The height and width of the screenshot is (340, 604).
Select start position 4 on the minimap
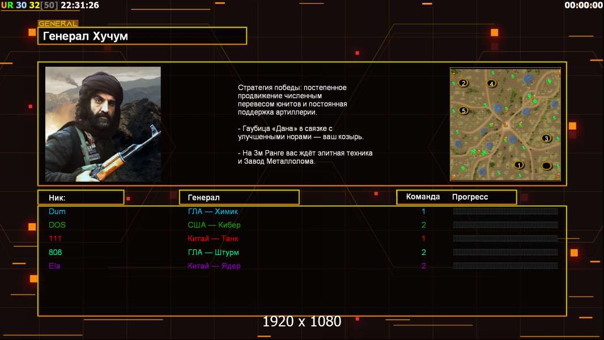tap(491, 83)
